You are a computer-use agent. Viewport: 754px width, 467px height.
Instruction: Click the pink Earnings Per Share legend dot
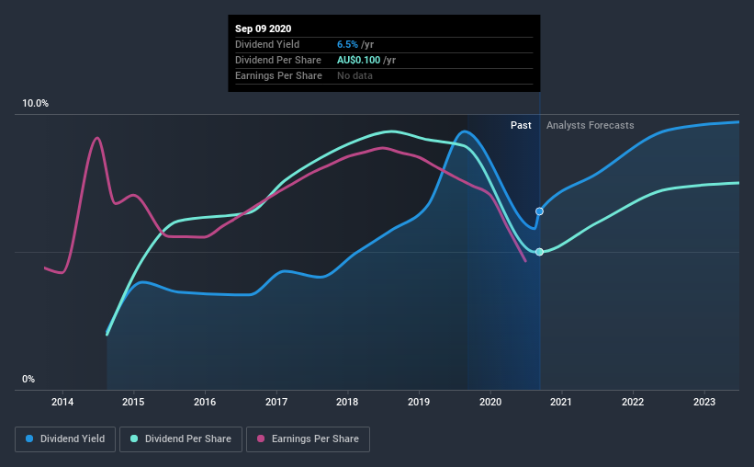(x=261, y=439)
